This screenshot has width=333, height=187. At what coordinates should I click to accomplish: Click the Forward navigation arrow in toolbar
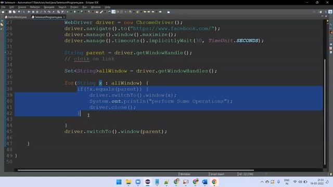click(x=160, y=12)
